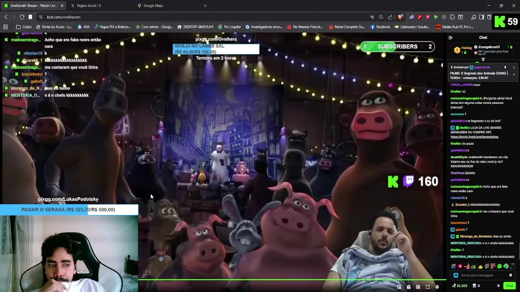Open the AVA bookmark
This screenshot has width=520, height=292.
pyautogui.click(x=83, y=27)
